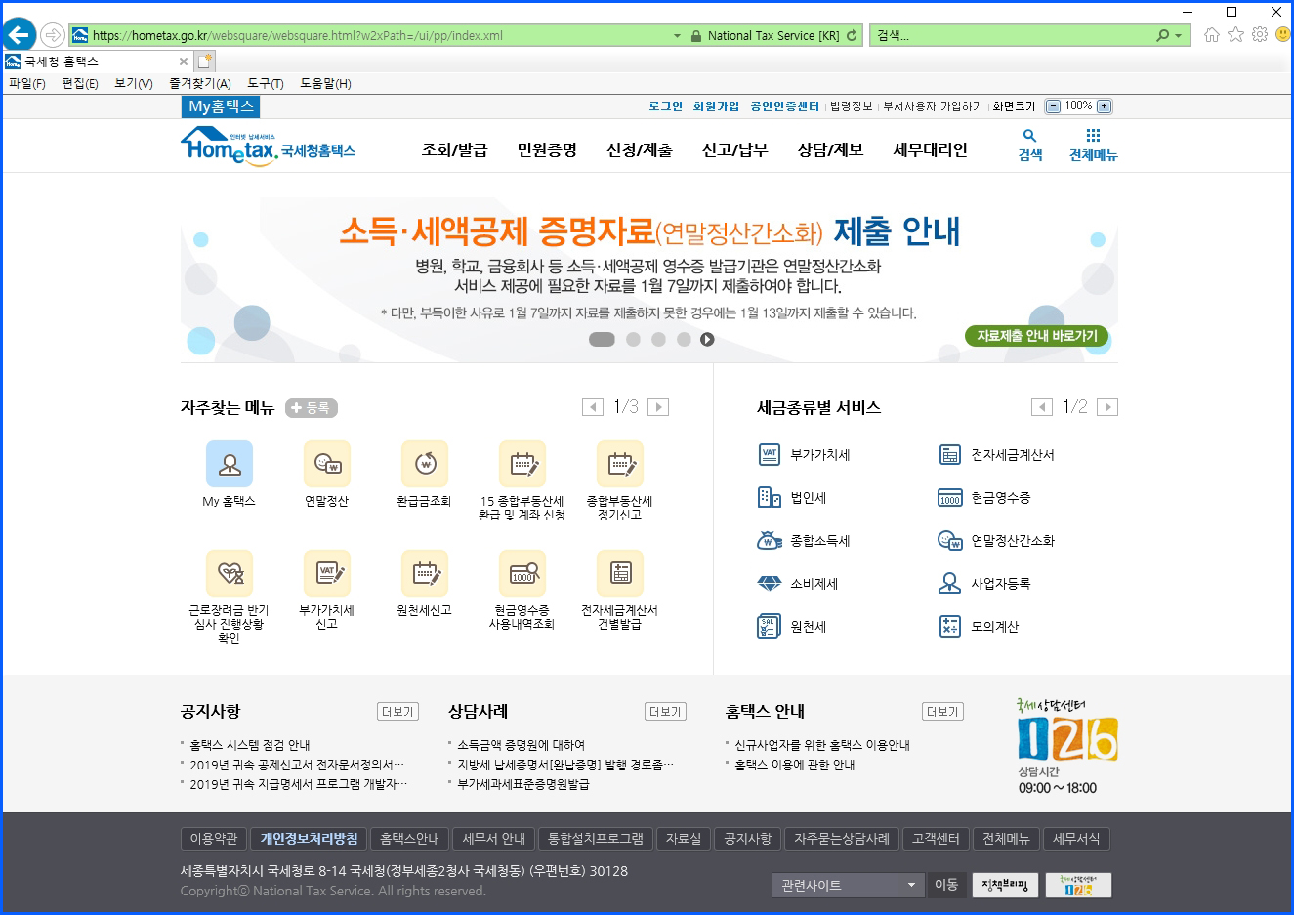The height and width of the screenshot is (915, 1294).
Task: Click the 현금영수증 service icon
Action: click(950, 497)
